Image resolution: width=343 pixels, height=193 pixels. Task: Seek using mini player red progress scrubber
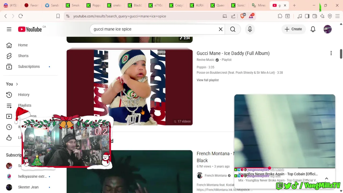pyautogui.click(x=269, y=168)
